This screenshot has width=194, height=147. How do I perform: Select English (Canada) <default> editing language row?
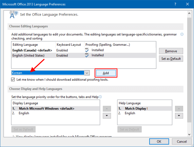point(83,50)
